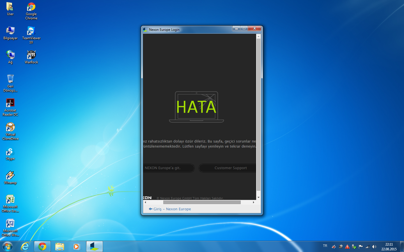Click the horizontal scrollbar right arrow
404x252 pixels.
[254, 202]
